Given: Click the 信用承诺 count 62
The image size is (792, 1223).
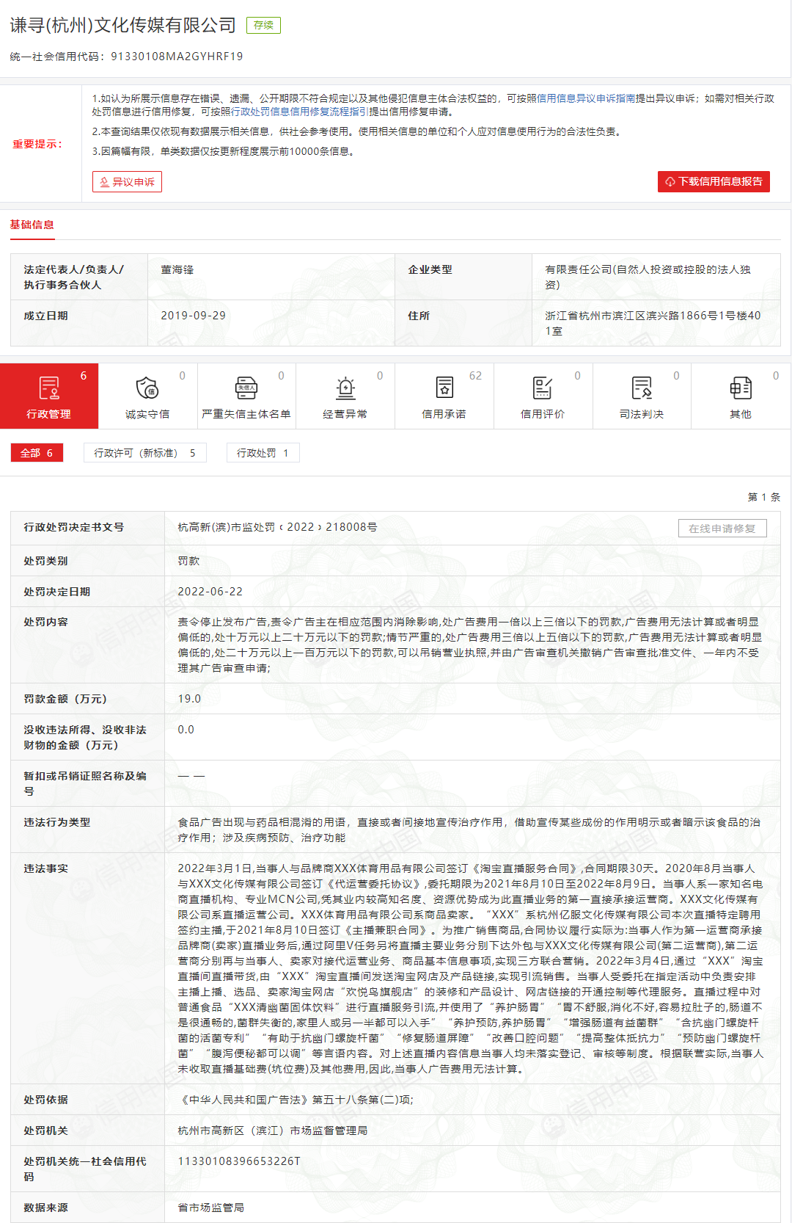Looking at the screenshot, I should (x=476, y=376).
